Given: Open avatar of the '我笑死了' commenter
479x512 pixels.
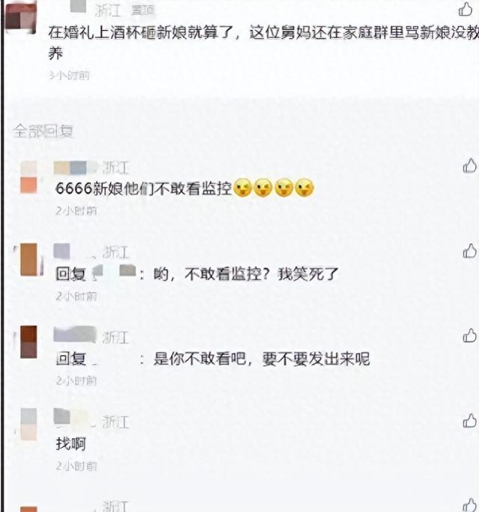Looking at the screenshot, I should (28, 259).
